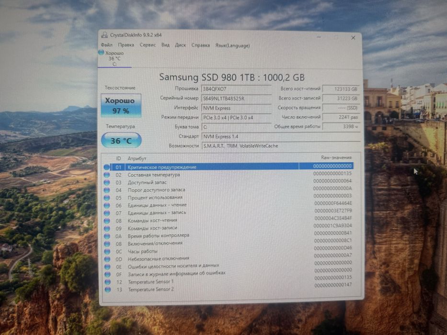Click the CrystalDiskInfo title bar icon

tap(104, 35)
